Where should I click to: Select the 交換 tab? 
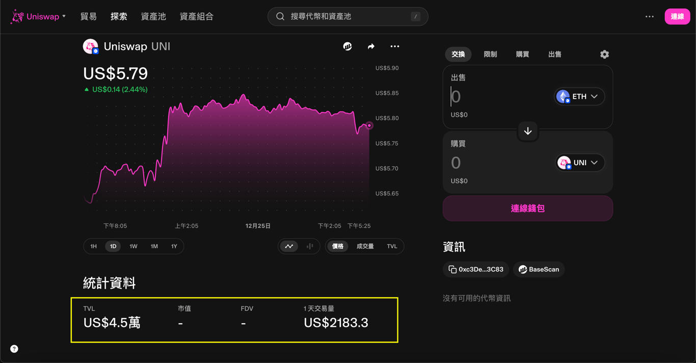(x=458, y=54)
